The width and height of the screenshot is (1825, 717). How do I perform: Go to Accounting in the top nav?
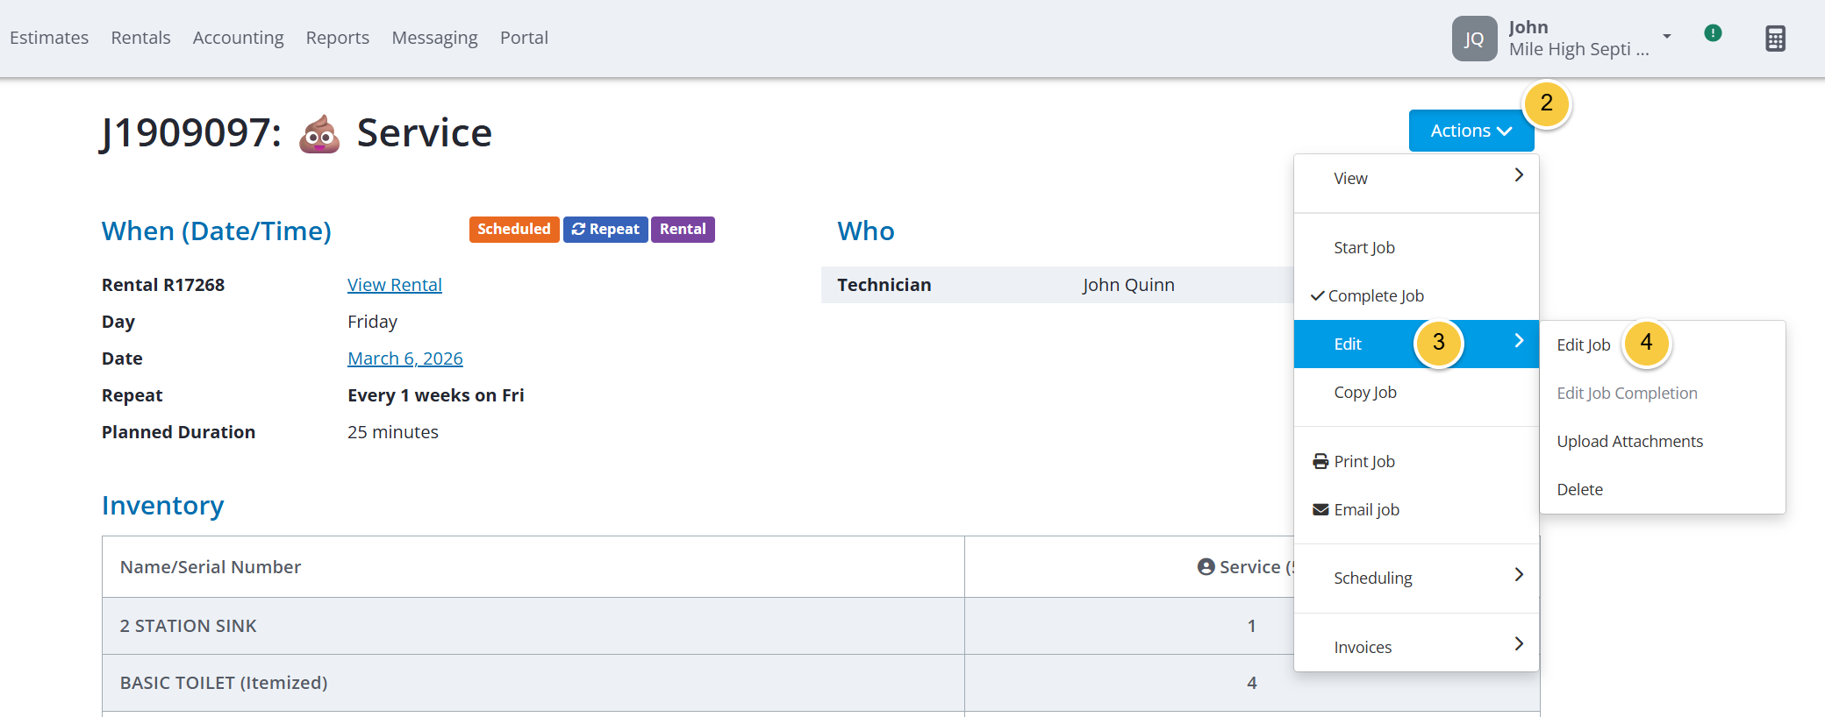[238, 38]
